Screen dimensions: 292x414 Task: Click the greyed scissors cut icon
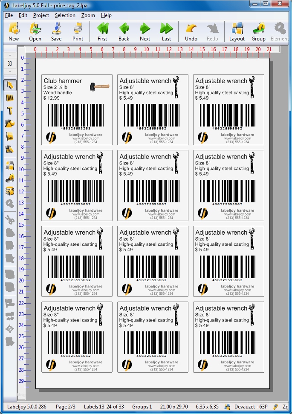10,220
